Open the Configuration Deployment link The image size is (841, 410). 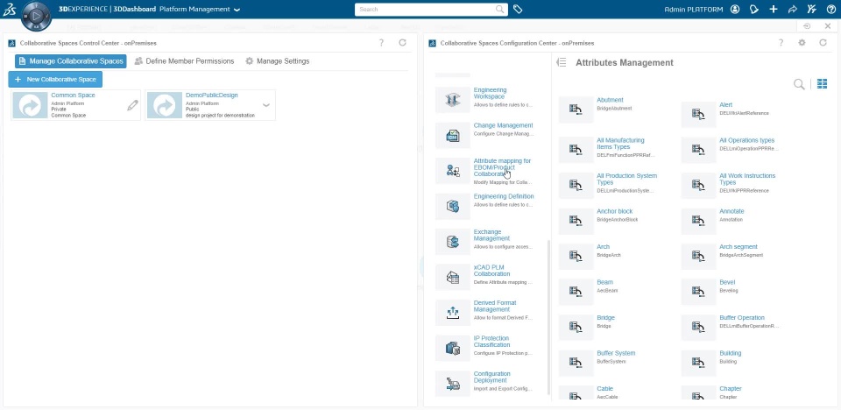[491, 377]
